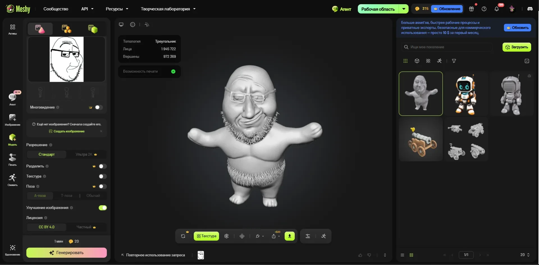Open the Discord icon link
539x265 pixels.
tap(530, 9)
